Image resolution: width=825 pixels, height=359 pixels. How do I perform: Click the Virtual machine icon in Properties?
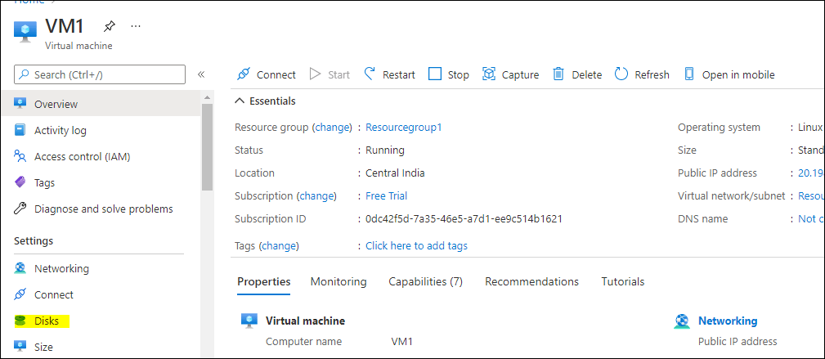(249, 321)
